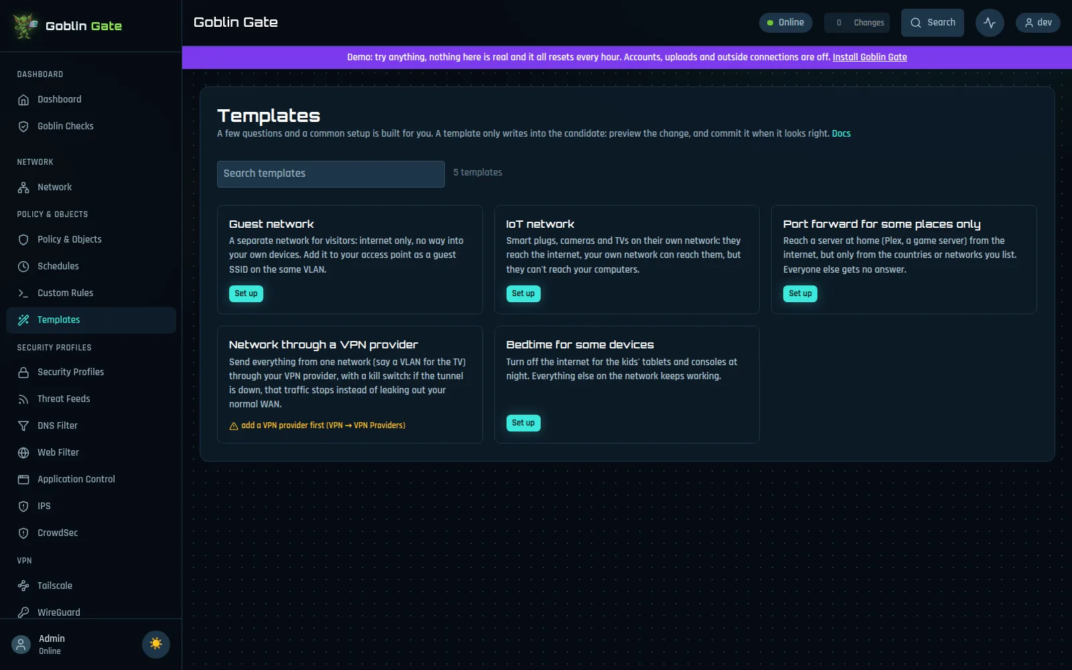Open the activity pulse icon in header
This screenshot has width=1072, height=670.
pos(990,23)
